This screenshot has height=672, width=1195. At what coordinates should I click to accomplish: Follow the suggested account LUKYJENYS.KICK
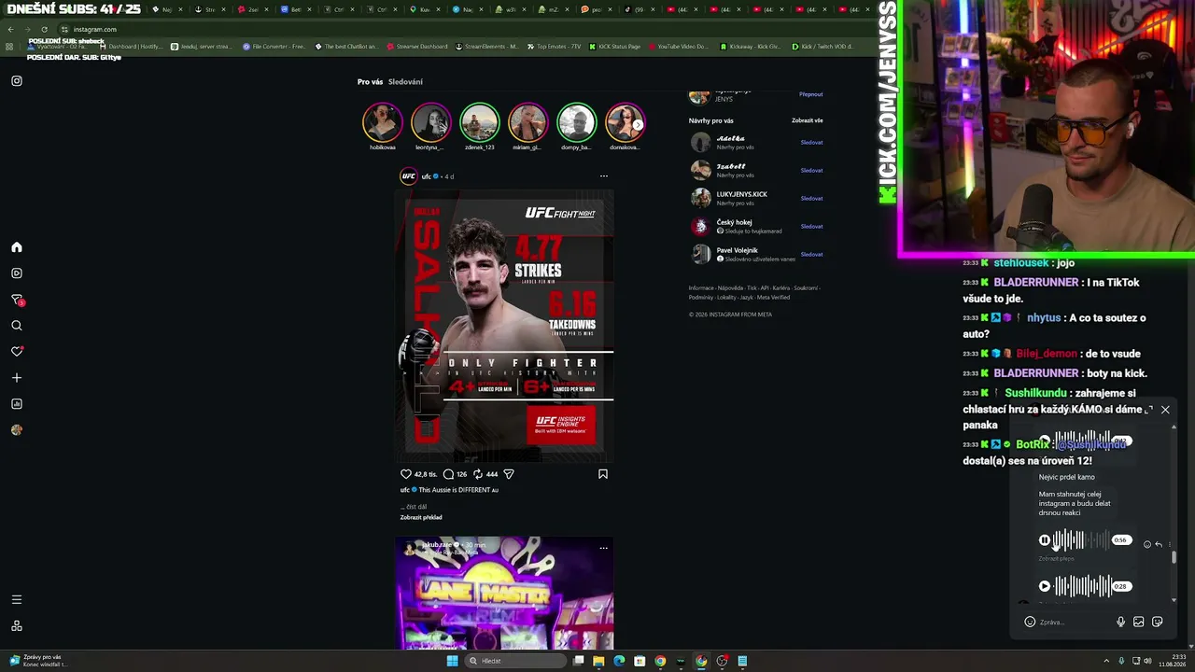(811, 198)
